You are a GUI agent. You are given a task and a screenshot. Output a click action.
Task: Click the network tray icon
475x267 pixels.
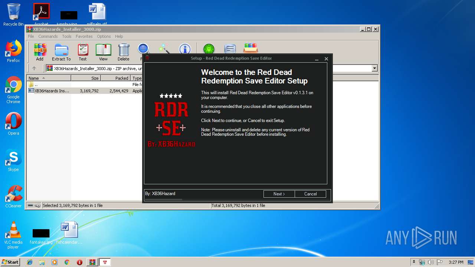[x=422, y=262]
